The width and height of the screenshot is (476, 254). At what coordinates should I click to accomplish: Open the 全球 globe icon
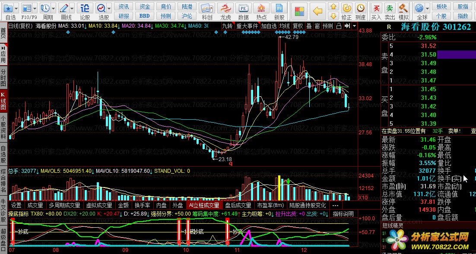coord(419,8)
